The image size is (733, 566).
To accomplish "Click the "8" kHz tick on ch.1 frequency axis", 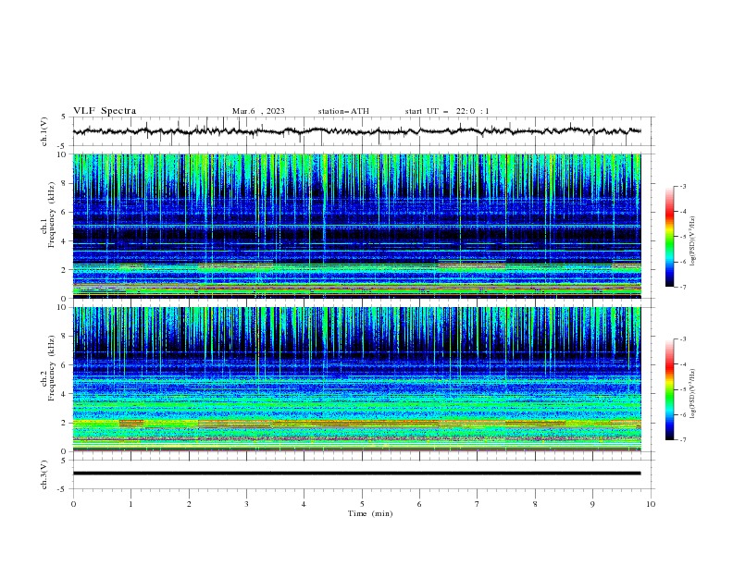I will click(64, 183).
